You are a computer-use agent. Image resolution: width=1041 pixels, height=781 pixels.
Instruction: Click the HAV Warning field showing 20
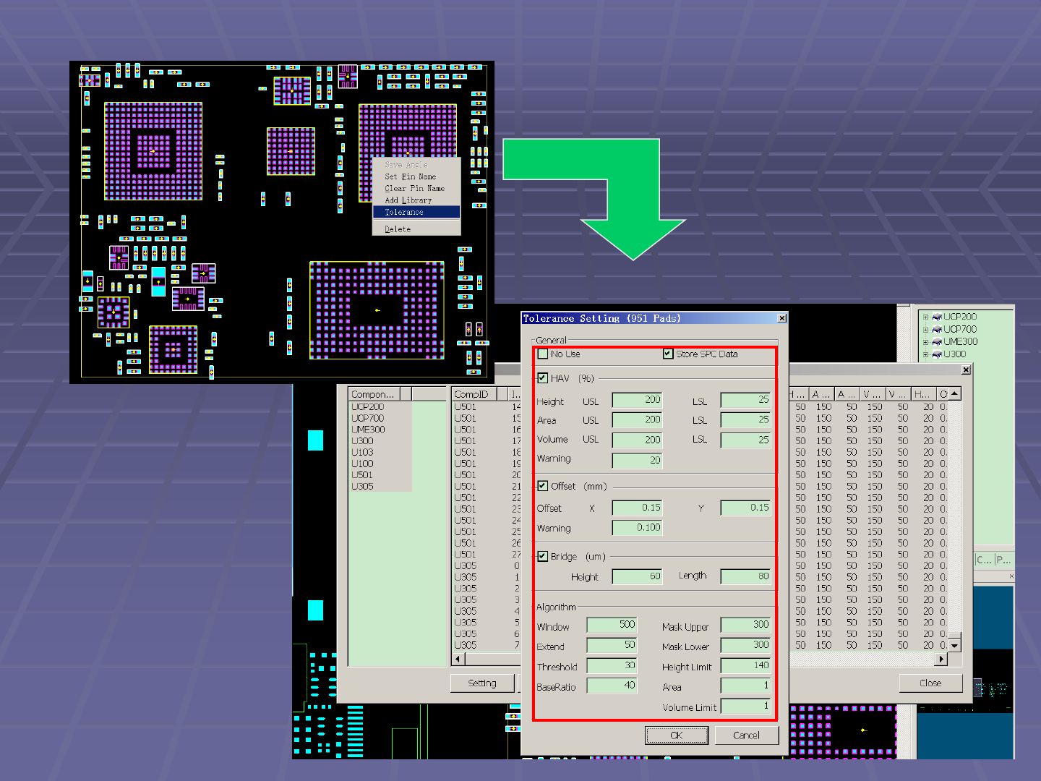point(638,461)
